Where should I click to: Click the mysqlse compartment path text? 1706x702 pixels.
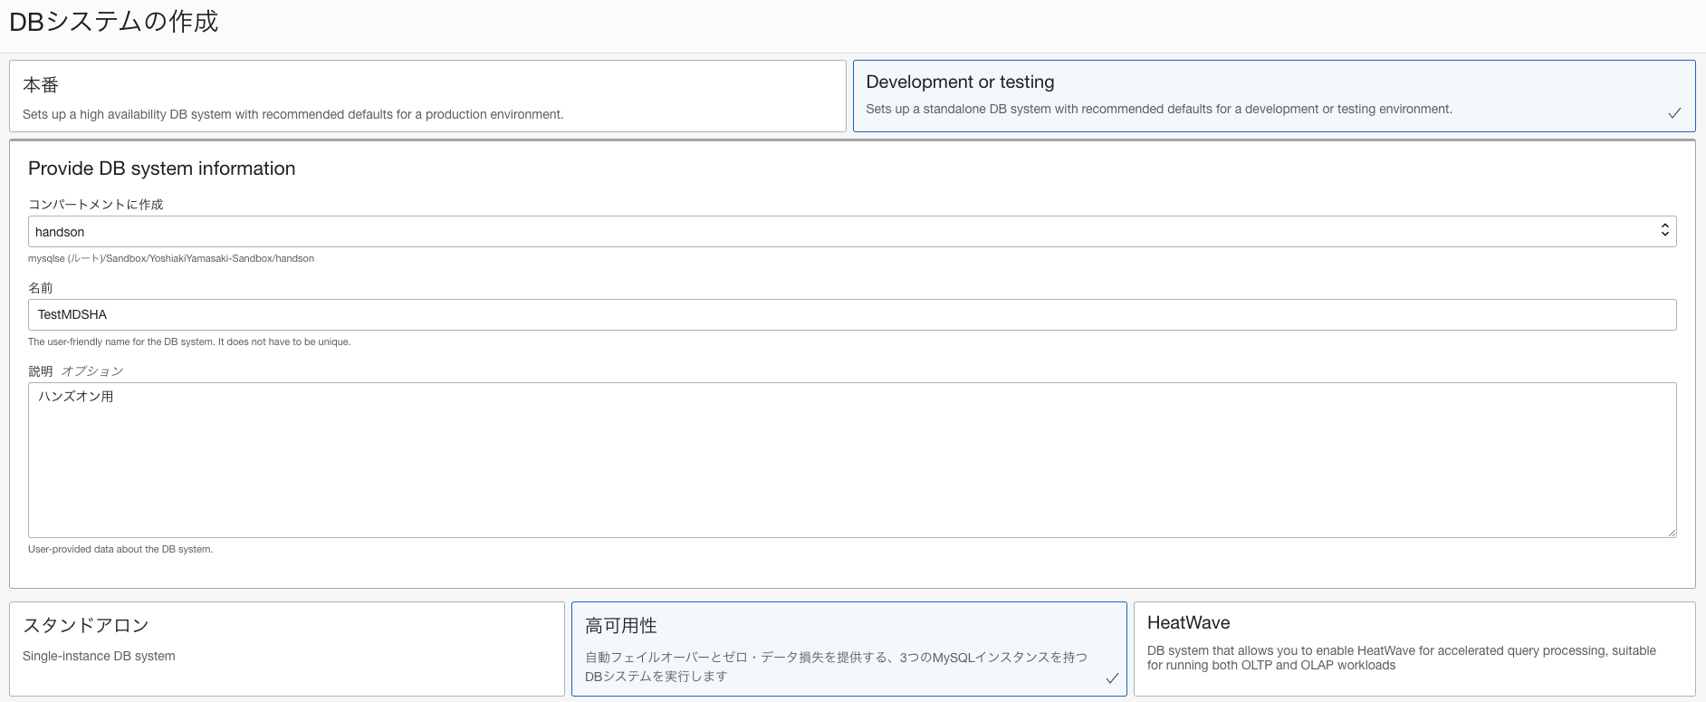(x=171, y=259)
